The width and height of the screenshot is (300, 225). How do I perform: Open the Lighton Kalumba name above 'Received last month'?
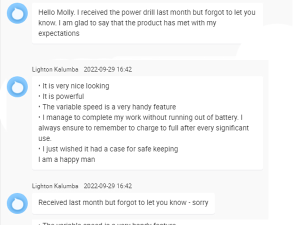pyautogui.click(x=55, y=186)
